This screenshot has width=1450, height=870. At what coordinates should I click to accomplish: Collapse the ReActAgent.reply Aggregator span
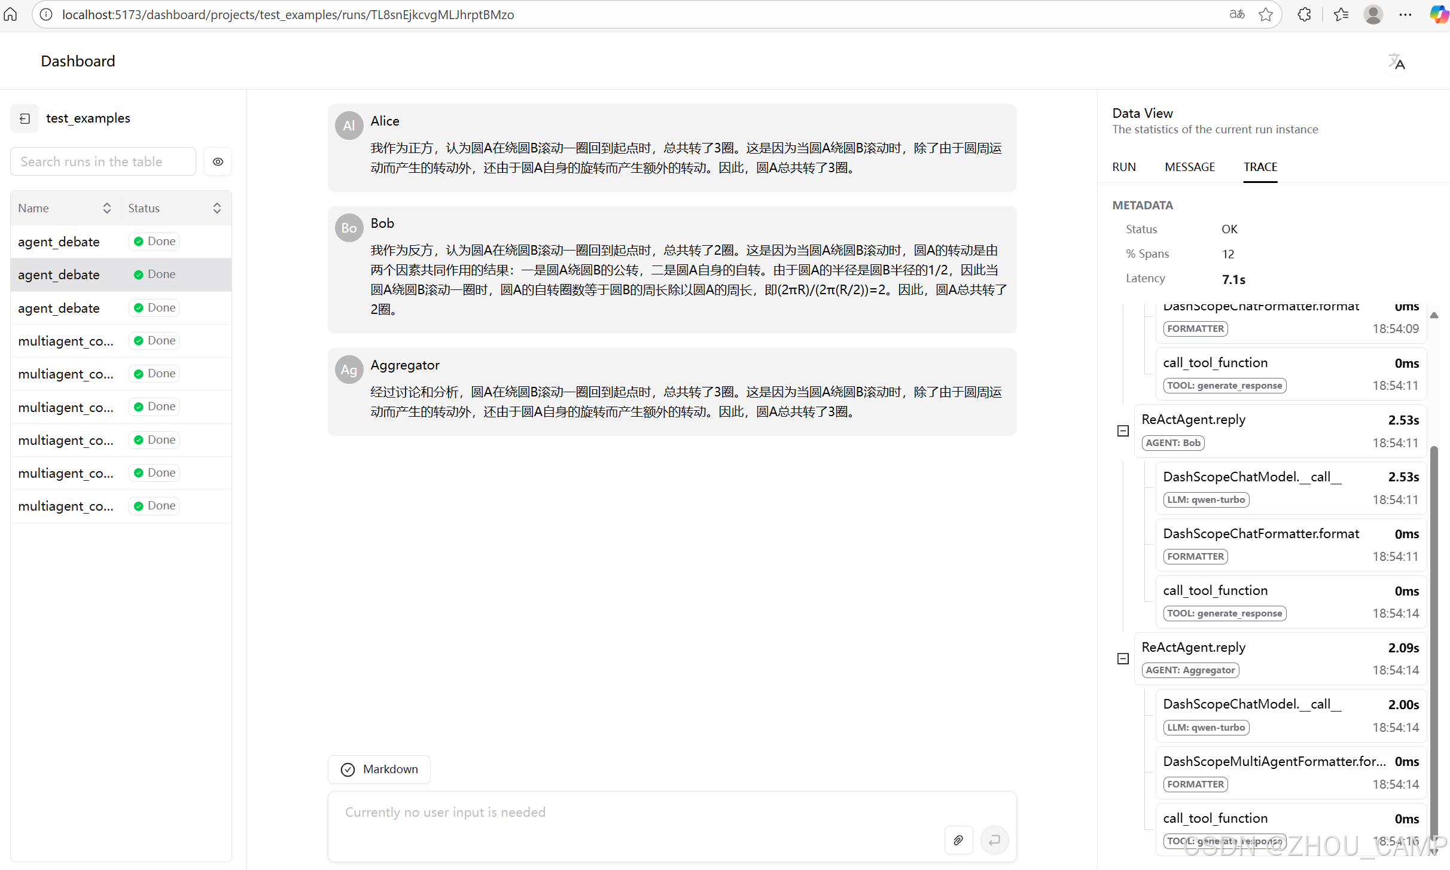1123,658
